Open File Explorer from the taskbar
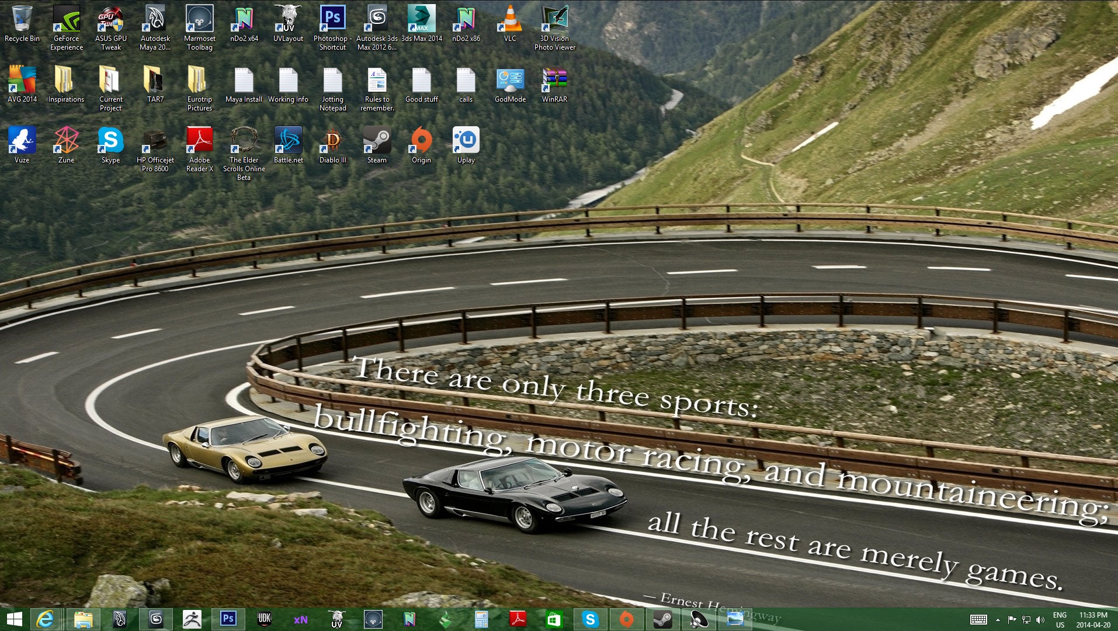The height and width of the screenshot is (631, 1118). [84, 619]
